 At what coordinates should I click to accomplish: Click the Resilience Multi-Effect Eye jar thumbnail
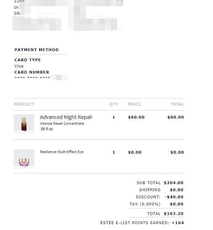[24, 159]
